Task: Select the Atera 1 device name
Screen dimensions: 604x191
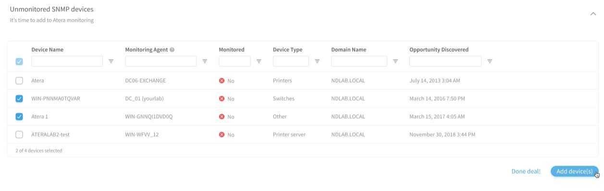Action: (39, 117)
